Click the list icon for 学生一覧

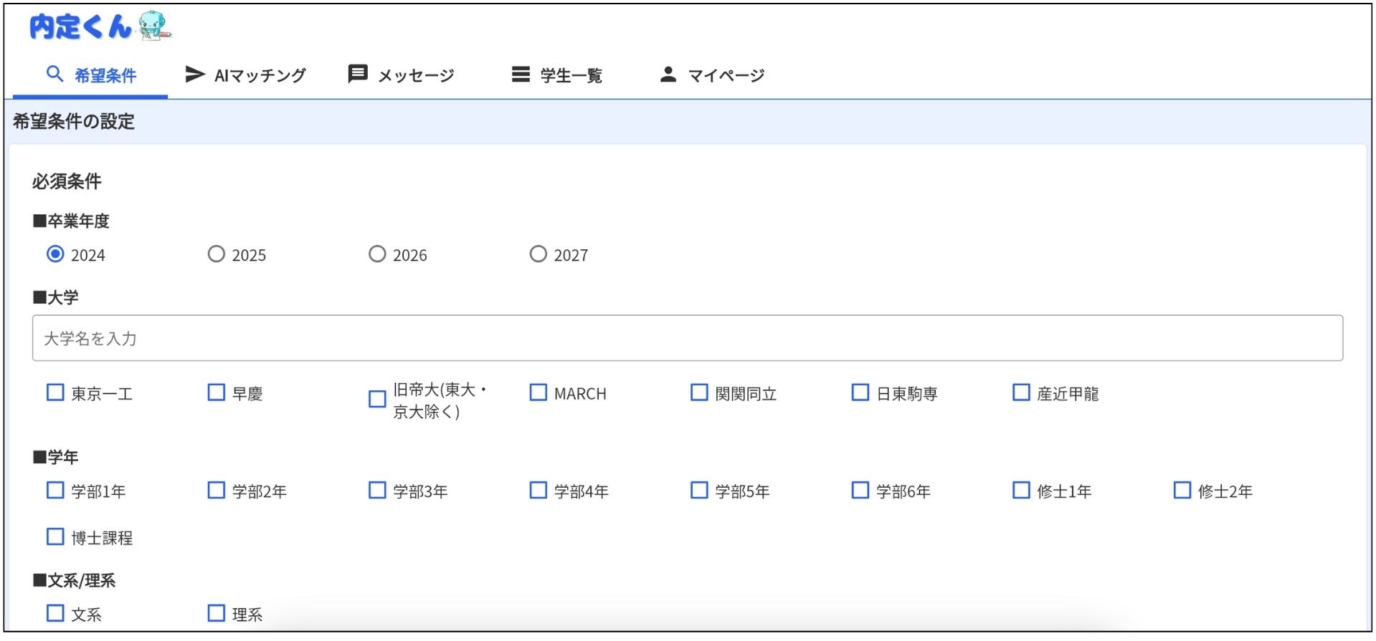click(x=521, y=74)
